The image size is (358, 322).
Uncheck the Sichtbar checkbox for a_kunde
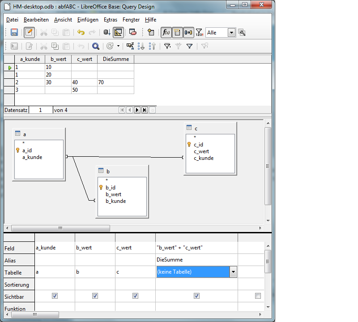(55, 296)
